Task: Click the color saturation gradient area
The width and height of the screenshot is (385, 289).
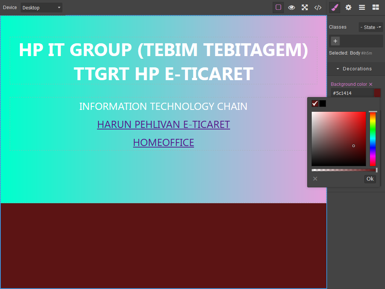Action: (339, 139)
